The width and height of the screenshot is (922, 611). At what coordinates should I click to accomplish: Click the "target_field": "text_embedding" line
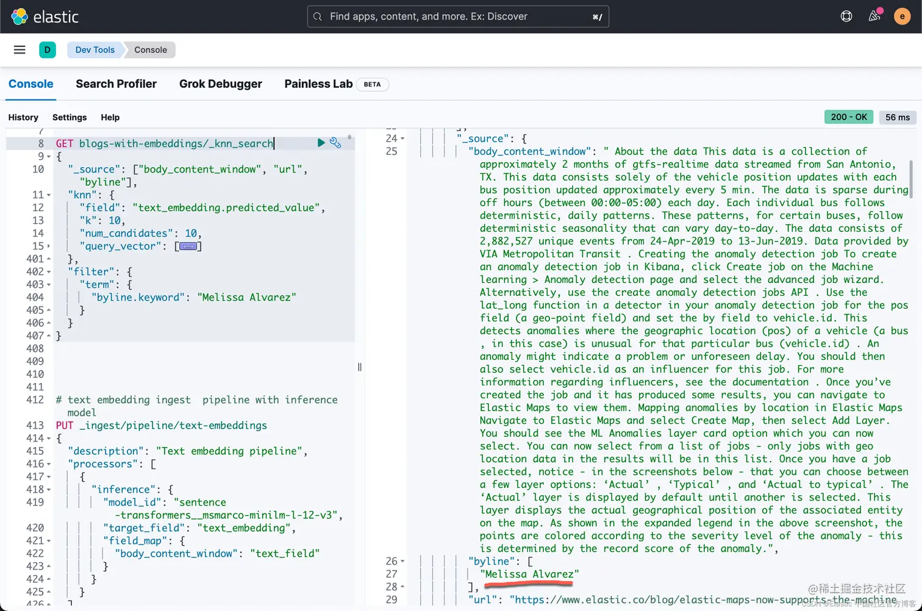[x=199, y=528]
